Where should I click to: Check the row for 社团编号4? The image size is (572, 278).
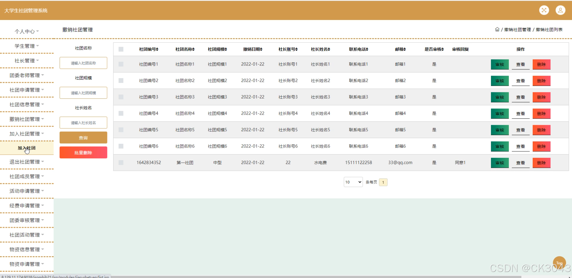(x=121, y=113)
